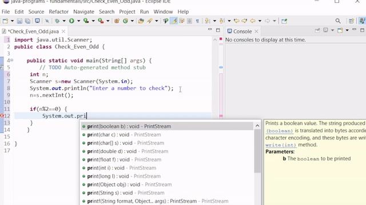366x205 pixels.
Task: Expand the Coverage dropdown arrow
Action: [x=93, y=21]
